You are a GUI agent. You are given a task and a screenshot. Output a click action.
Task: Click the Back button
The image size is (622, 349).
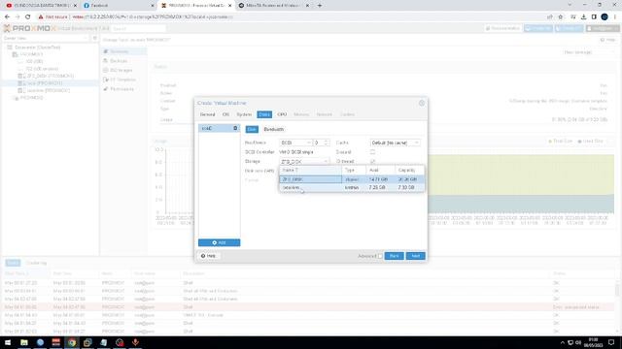pos(394,256)
